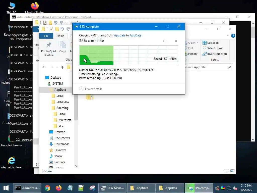Pause the file copy operation
257x193 pixels.
[164, 41]
